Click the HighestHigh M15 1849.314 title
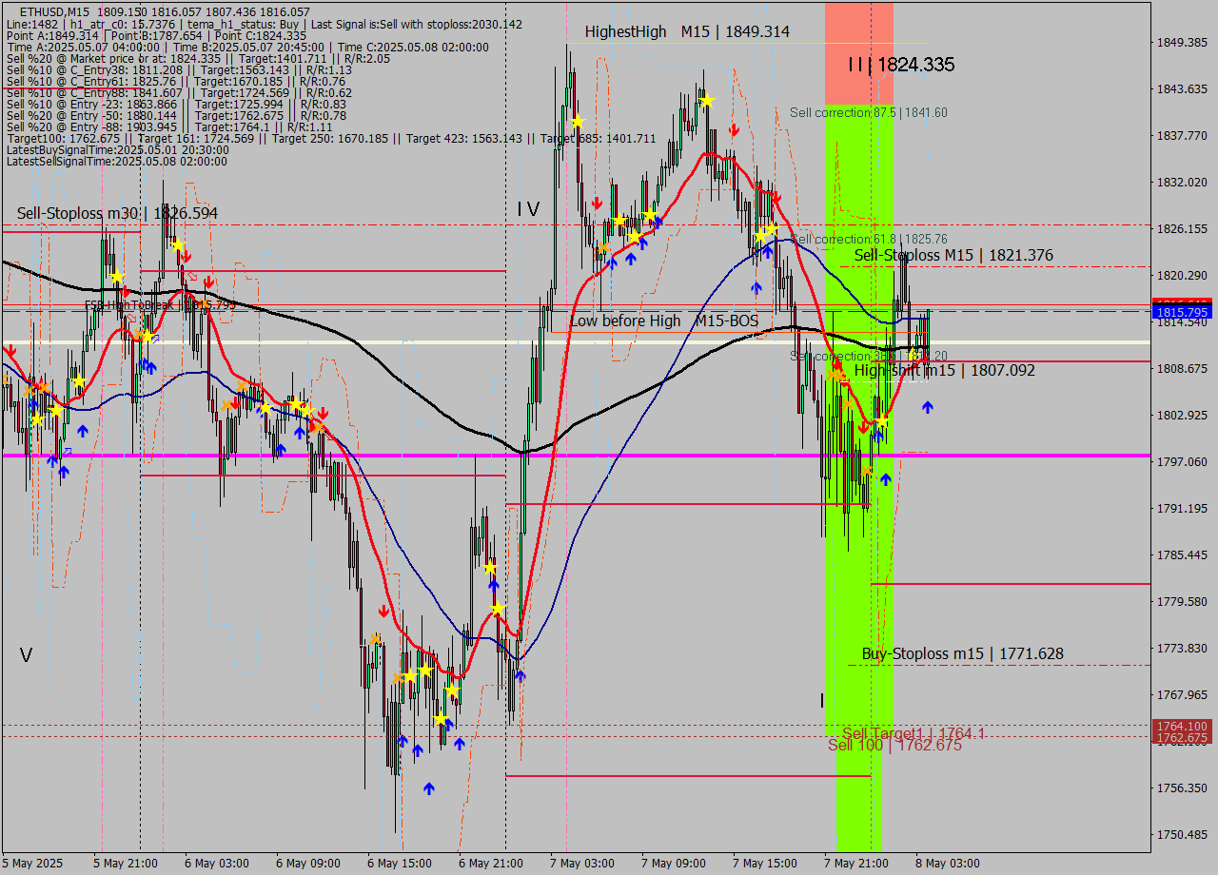The width and height of the screenshot is (1218, 875). click(x=685, y=31)
